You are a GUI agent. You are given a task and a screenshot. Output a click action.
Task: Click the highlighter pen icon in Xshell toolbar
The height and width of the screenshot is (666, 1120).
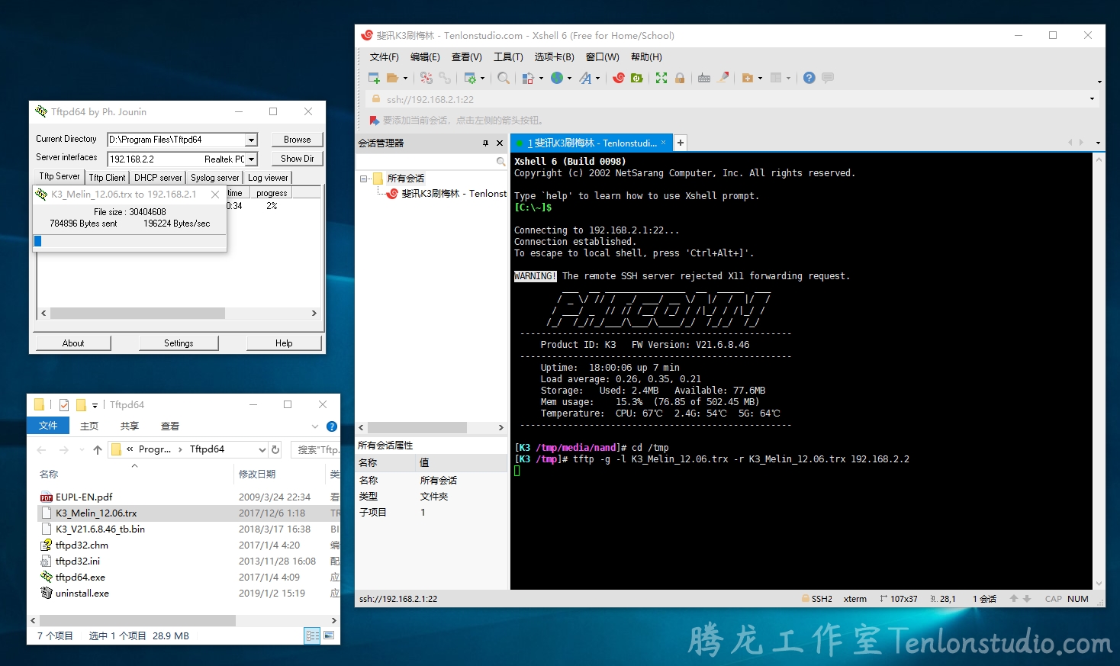(723, 78)
